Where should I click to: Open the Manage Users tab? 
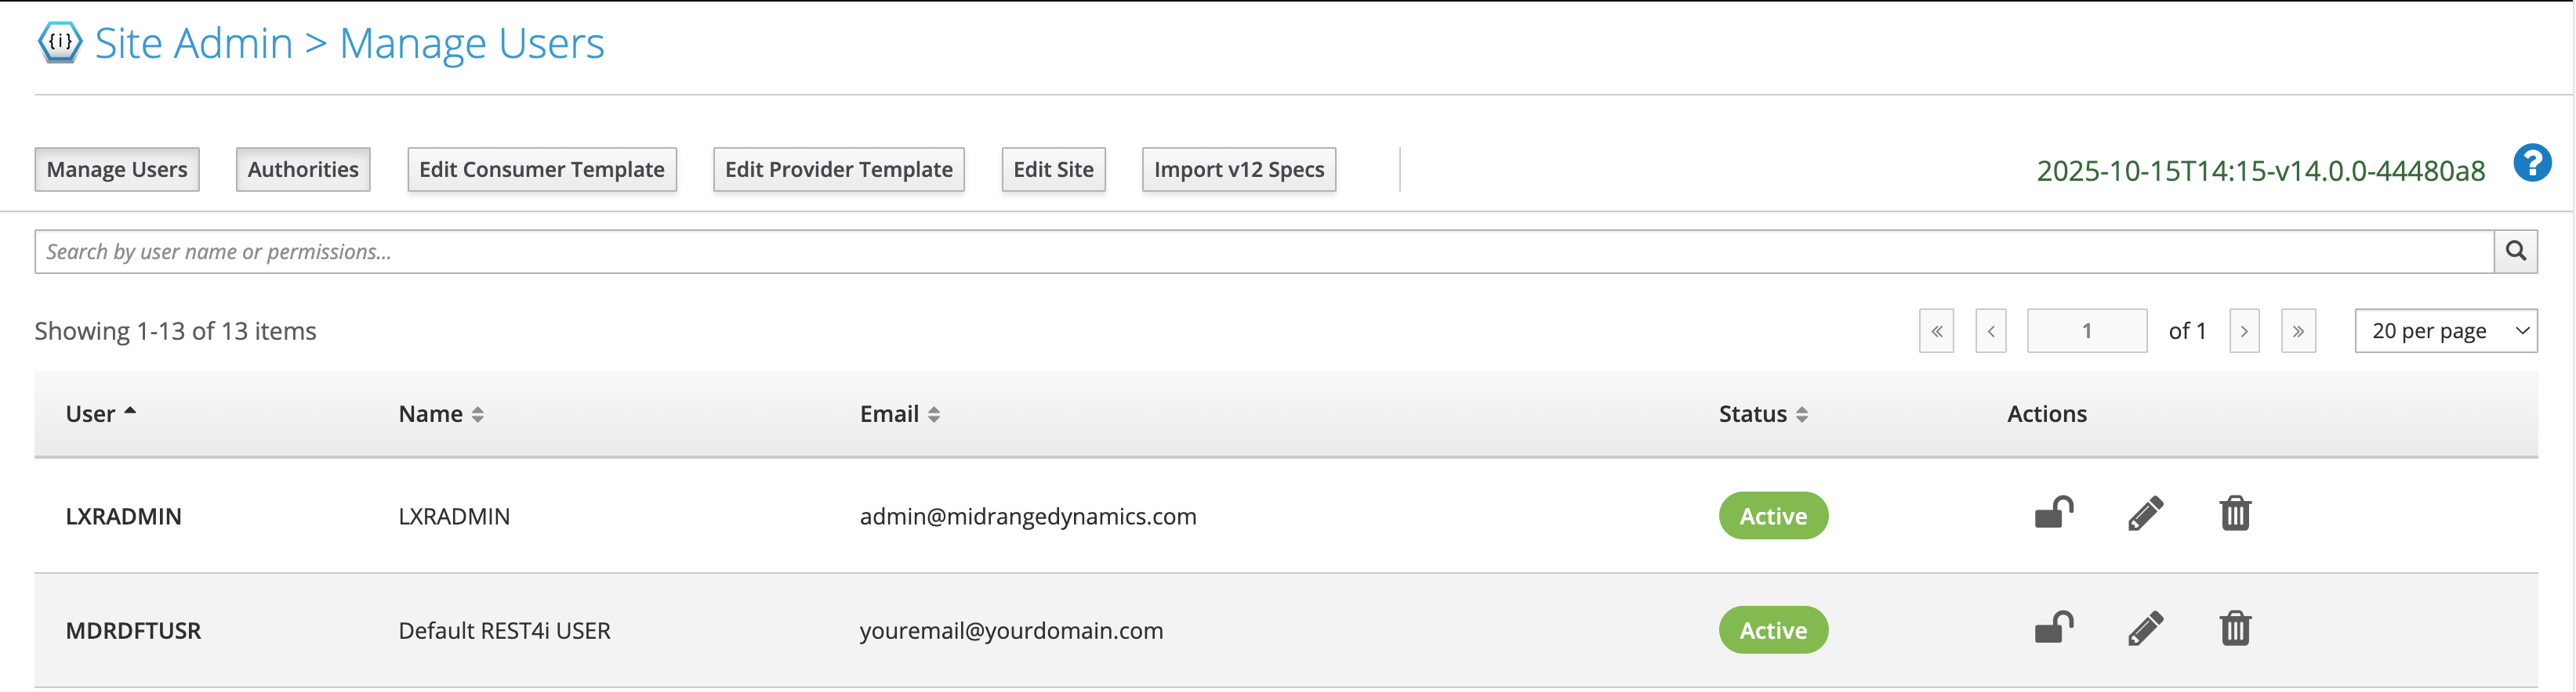point(117,170)
